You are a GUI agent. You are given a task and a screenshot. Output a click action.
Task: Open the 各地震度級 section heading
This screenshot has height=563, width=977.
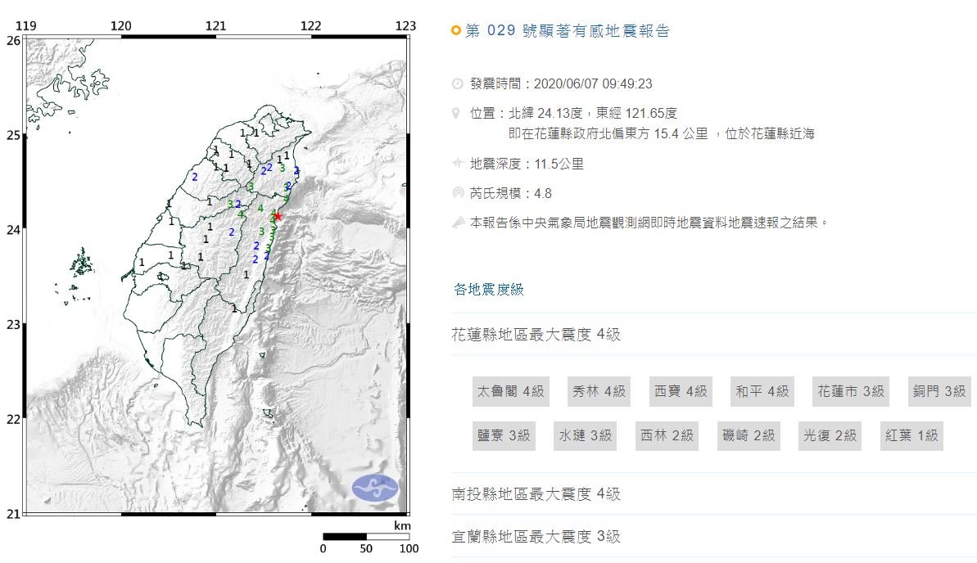point(488,289)
